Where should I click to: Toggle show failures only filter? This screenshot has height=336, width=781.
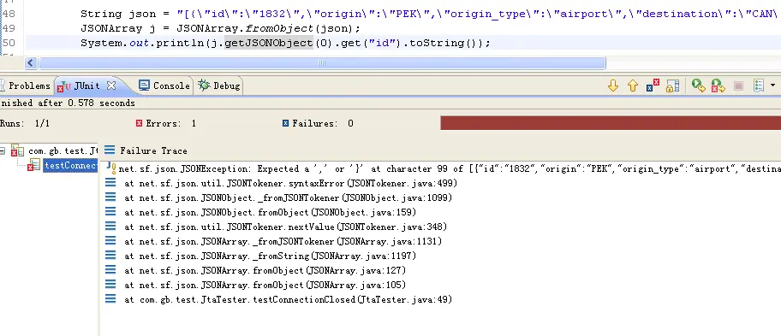(653, 85)
